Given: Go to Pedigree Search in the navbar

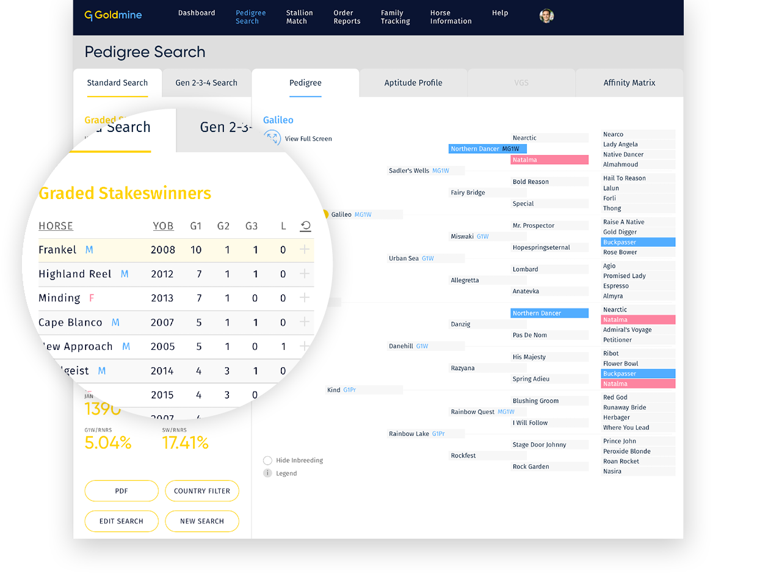Looking at the screenshot, I should click(251, 17).
